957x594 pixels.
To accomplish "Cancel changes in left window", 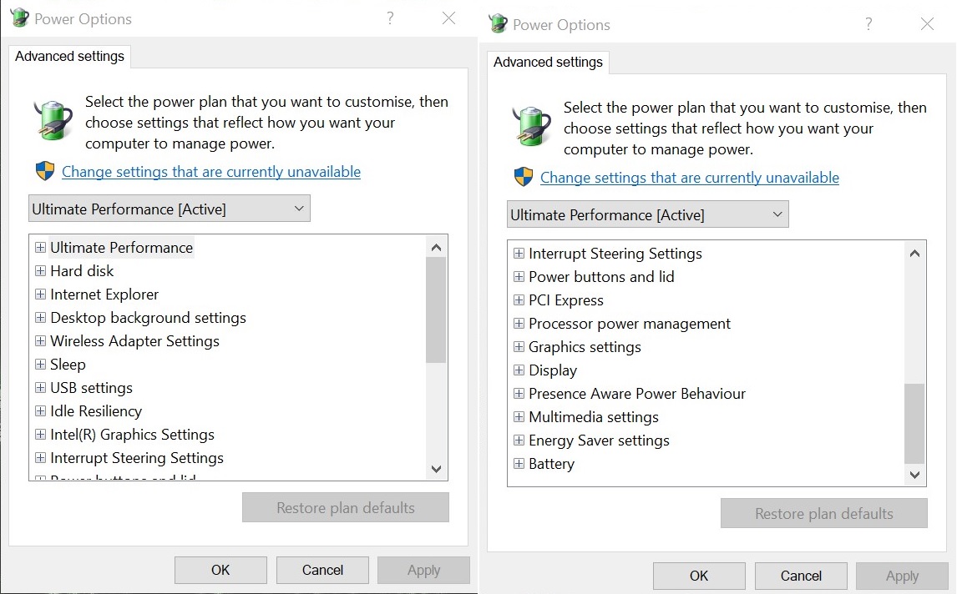I will point(322,570).
